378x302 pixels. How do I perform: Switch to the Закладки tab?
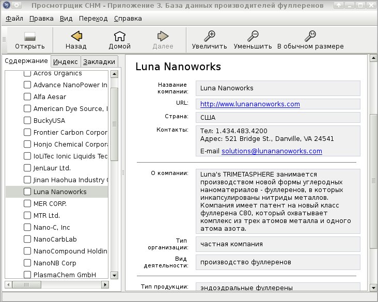pos(99,62)
